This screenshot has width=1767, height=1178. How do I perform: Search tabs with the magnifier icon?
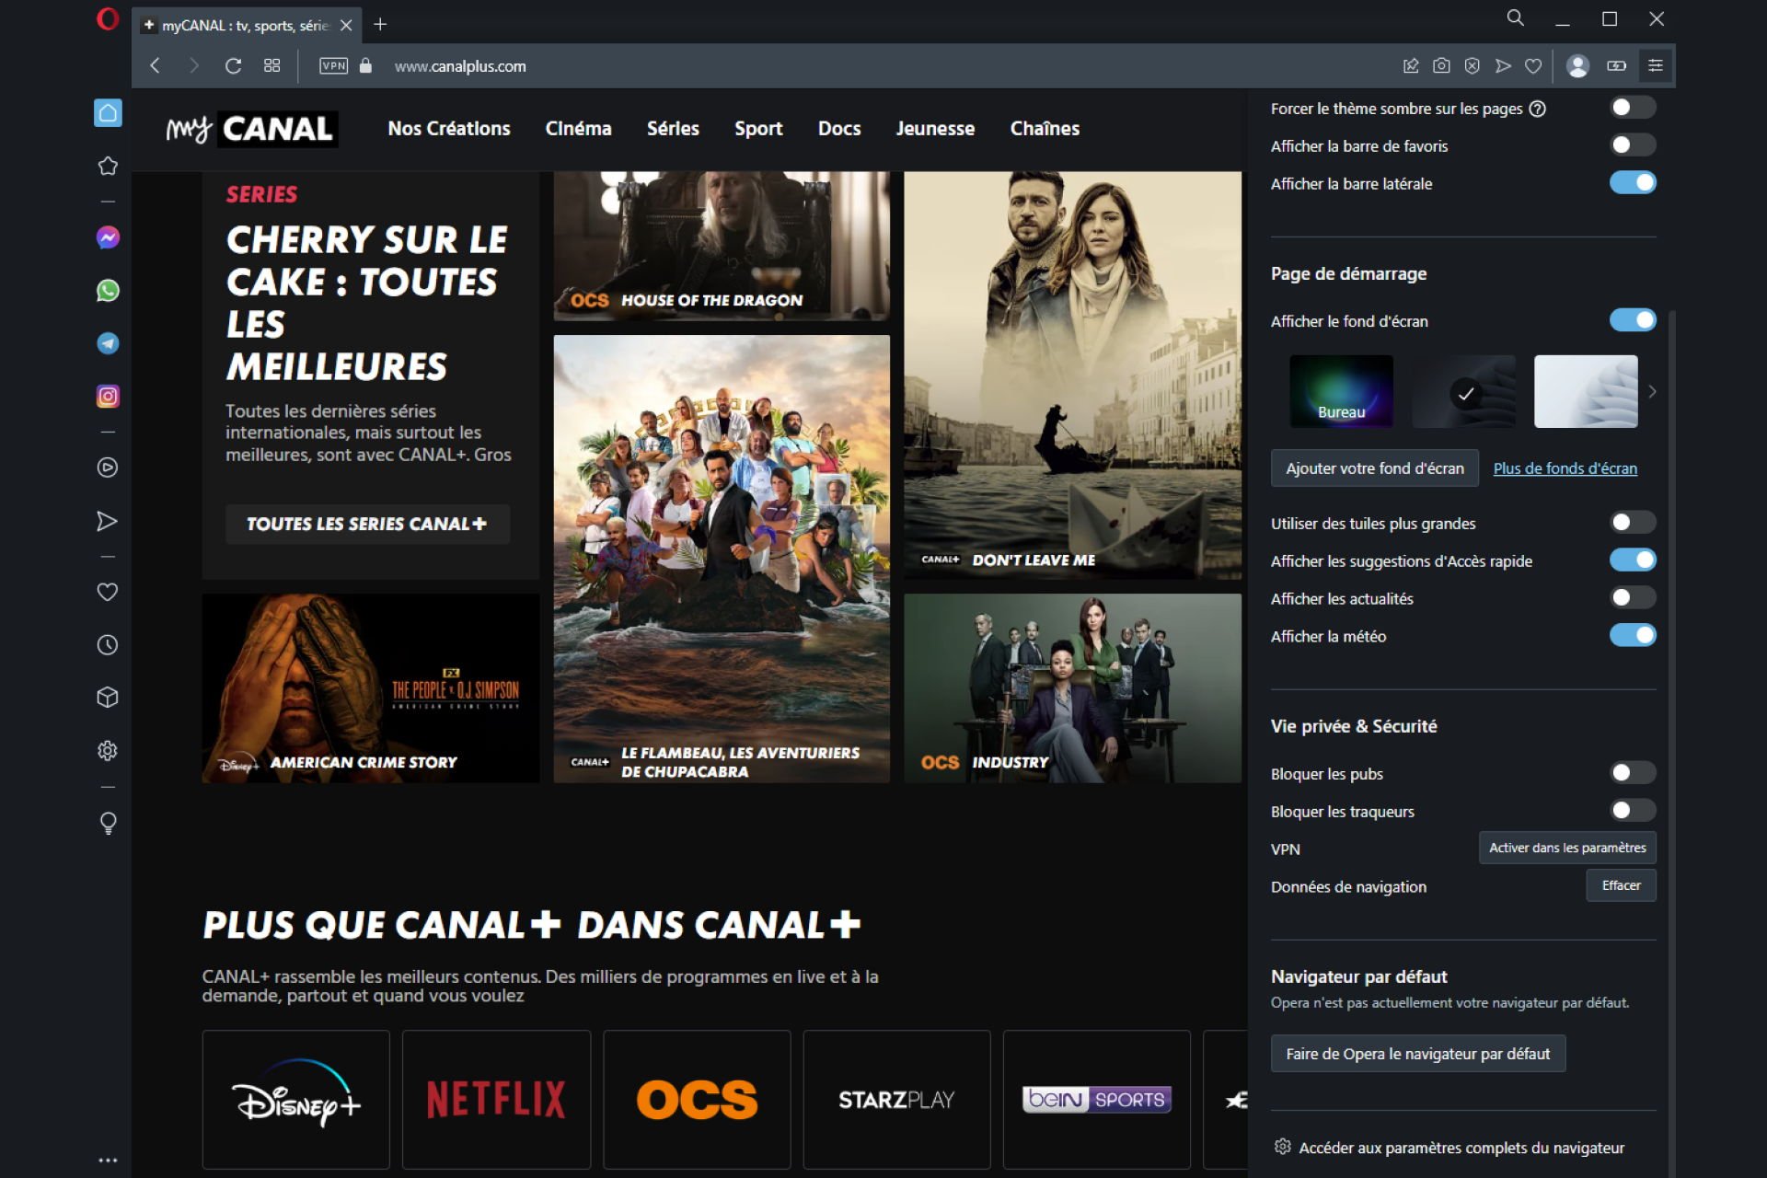pyautogui.click(x=1515, y=17)
